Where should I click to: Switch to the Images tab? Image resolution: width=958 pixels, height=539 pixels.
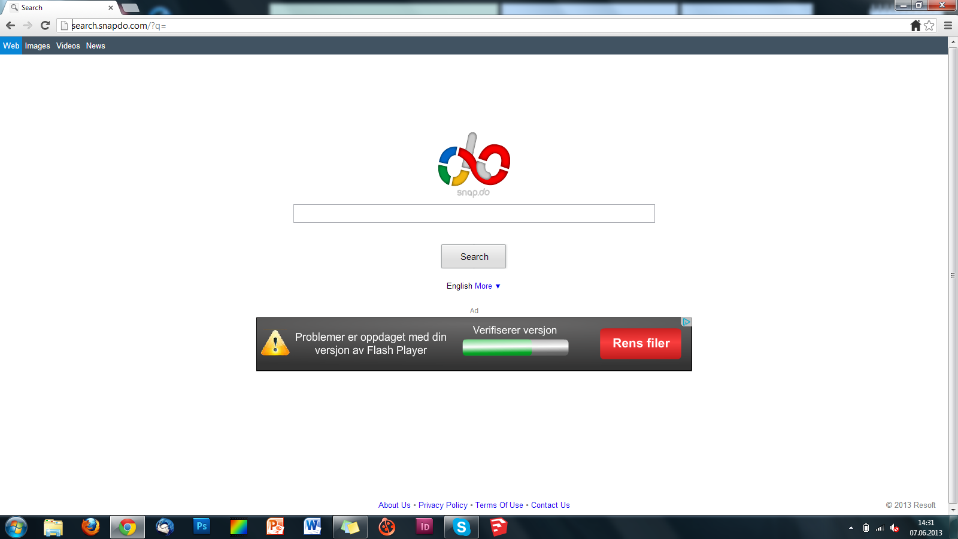point(37,46)
